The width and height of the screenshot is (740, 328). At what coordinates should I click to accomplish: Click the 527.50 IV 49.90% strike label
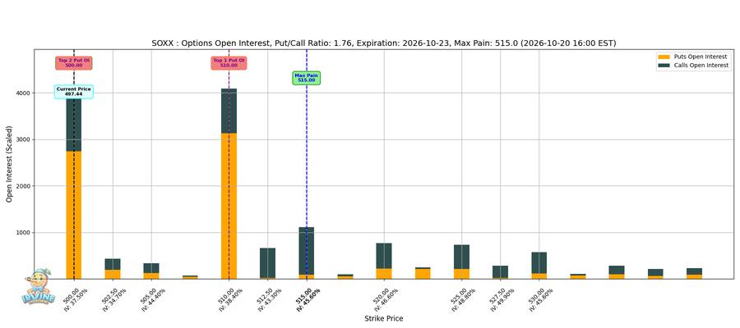(x=501, y=298)
